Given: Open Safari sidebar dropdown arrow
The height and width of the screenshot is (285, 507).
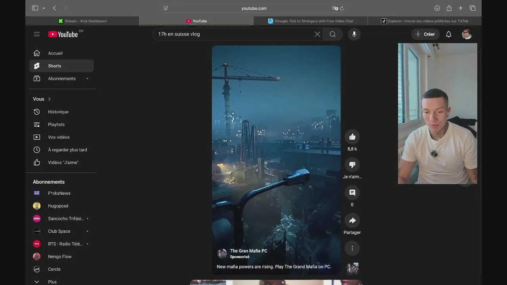Looking at the screenshot, I should 44,8.
